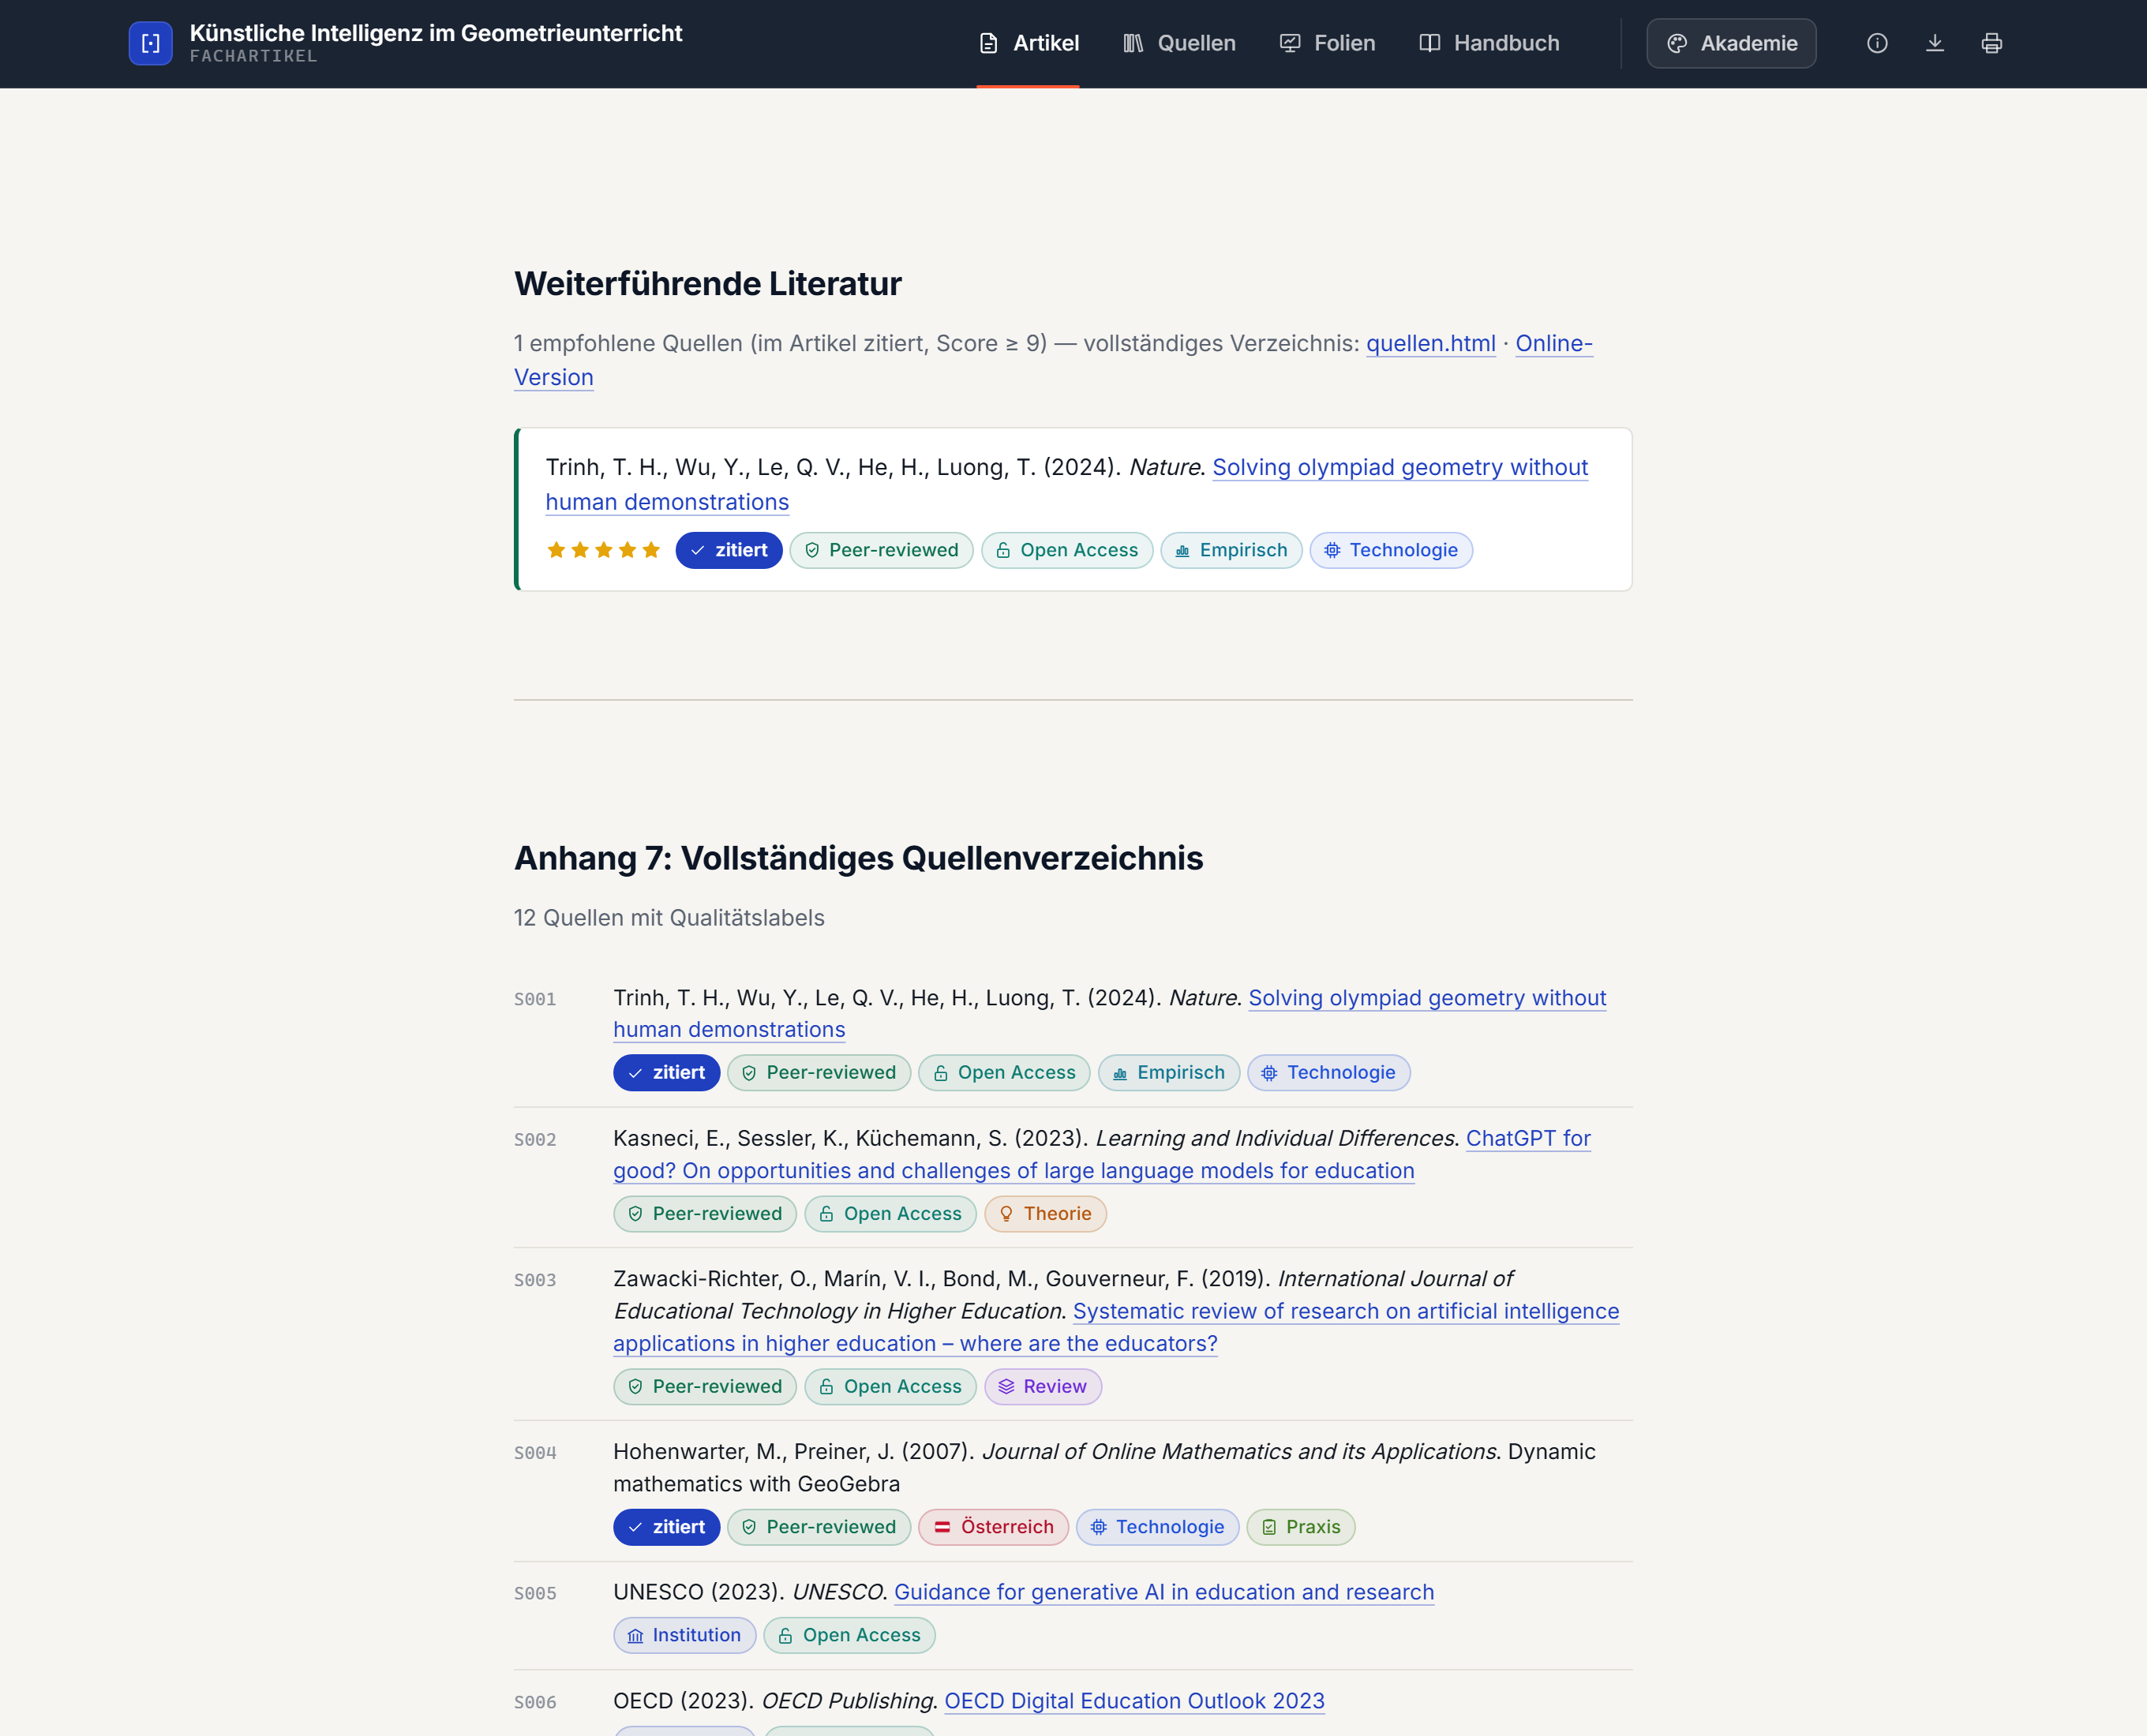Image resolution: width=2147 pixels, height=1736 pixels.
Task: Click Open Access badge of source S002
Action: tap(890, 1213)
